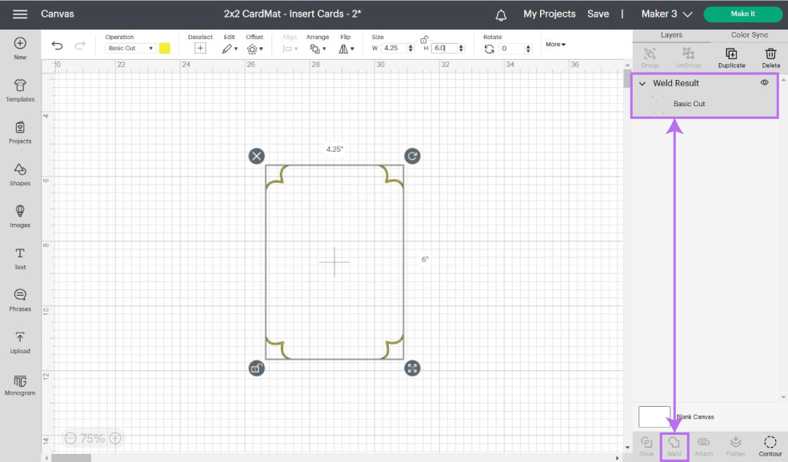Hide the Weld Result layer
Image resolution: width=788 pixels, height=462 pixels.
(x=764, y=82)
